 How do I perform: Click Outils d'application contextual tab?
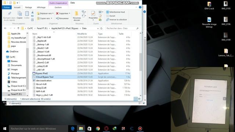pos(58,3)
